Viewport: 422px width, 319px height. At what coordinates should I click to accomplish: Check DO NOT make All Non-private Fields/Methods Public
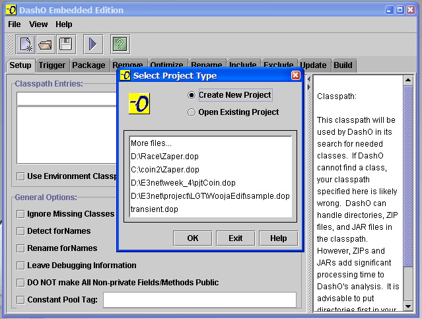coord(20,283)
